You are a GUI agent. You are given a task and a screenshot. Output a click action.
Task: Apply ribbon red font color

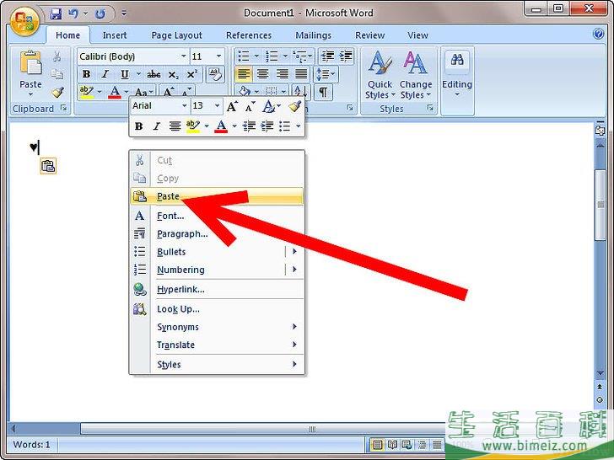point(115,93)
